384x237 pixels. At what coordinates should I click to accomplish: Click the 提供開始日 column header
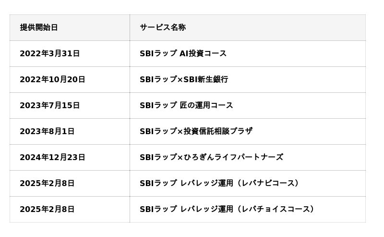(39, 27)
